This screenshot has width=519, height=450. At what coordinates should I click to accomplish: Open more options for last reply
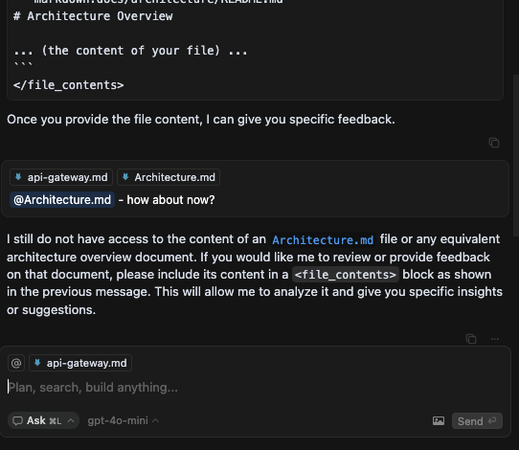pyautogui.click(x=494, y=339)
